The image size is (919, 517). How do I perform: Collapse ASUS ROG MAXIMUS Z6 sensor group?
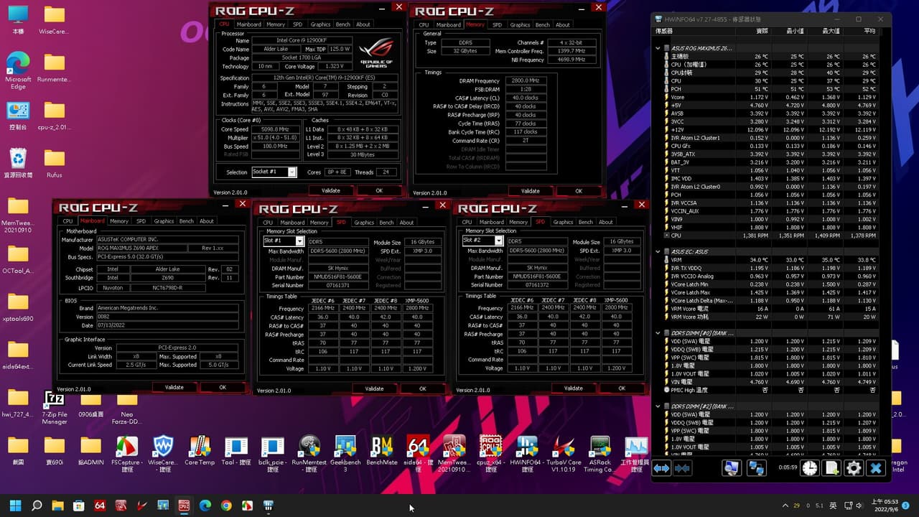click(x=658, y=48)
